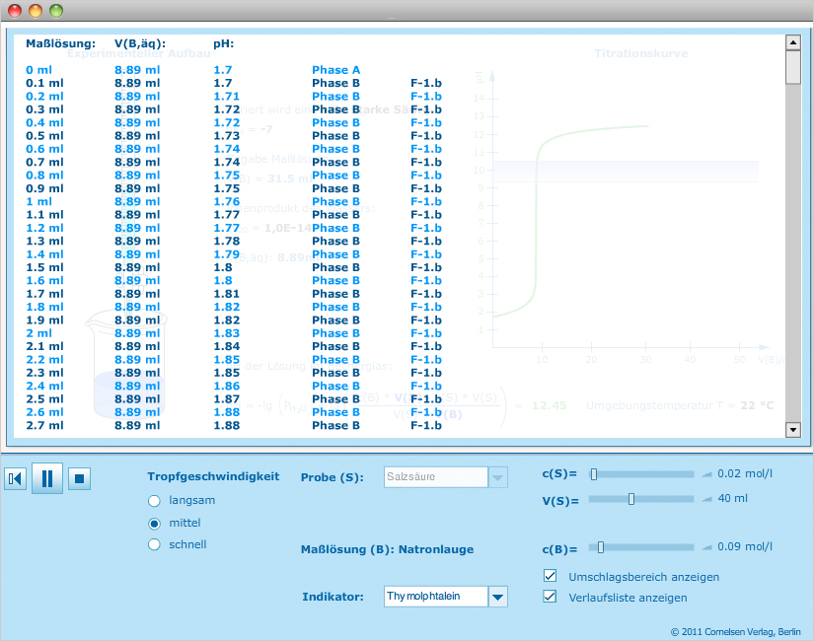This screenshot has height=641, width=814.
Task: Pause the titration animation
Action: tap(46, 479)
